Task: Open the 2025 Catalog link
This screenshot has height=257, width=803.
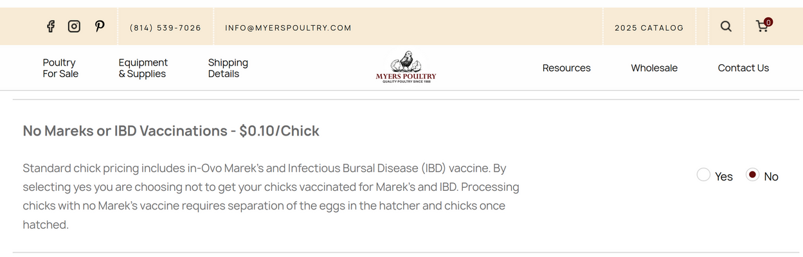Action: [x=649, y=28]
